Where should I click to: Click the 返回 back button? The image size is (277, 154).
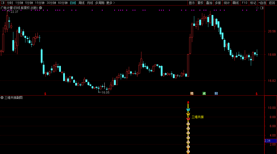pos(272,3)
